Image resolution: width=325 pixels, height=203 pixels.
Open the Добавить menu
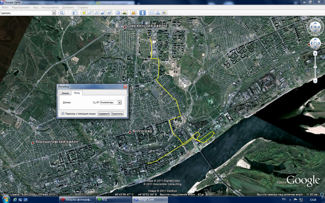pyautogui.click(x=68, y=7)
